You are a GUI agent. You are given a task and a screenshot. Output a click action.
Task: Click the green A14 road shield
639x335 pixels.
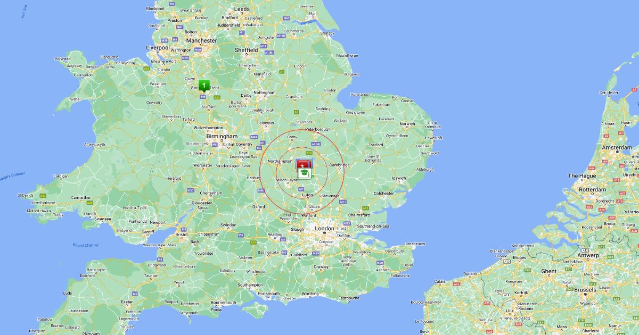[308, 153]
